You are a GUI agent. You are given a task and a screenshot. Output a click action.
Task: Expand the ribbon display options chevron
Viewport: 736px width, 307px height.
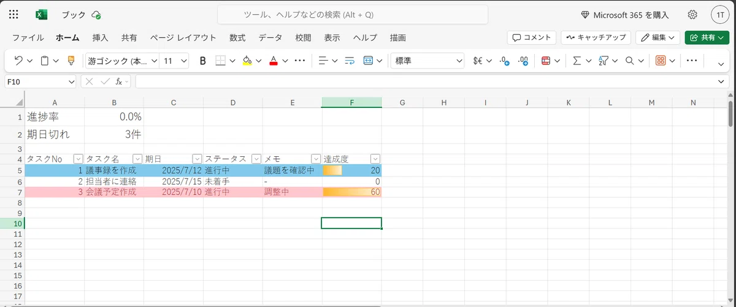[721, 63]
